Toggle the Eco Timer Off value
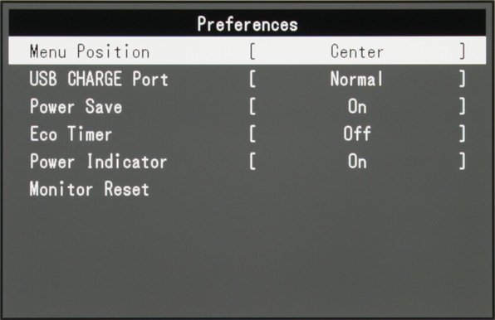Screen dimensions: 495x320 tap(357, 133)
